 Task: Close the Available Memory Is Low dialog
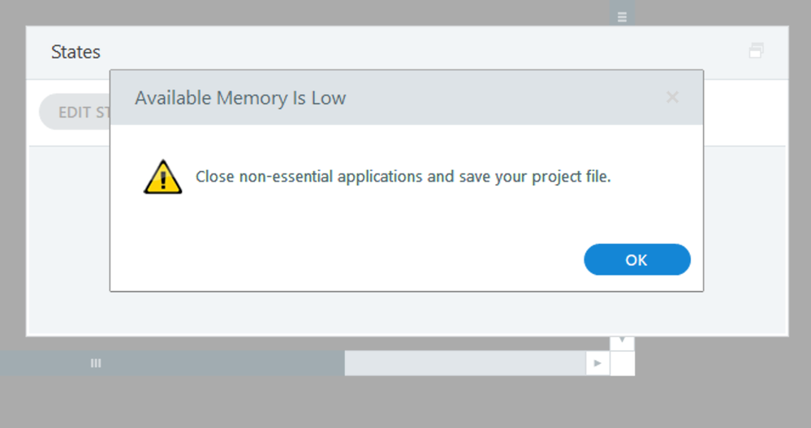tap(672, 97)
